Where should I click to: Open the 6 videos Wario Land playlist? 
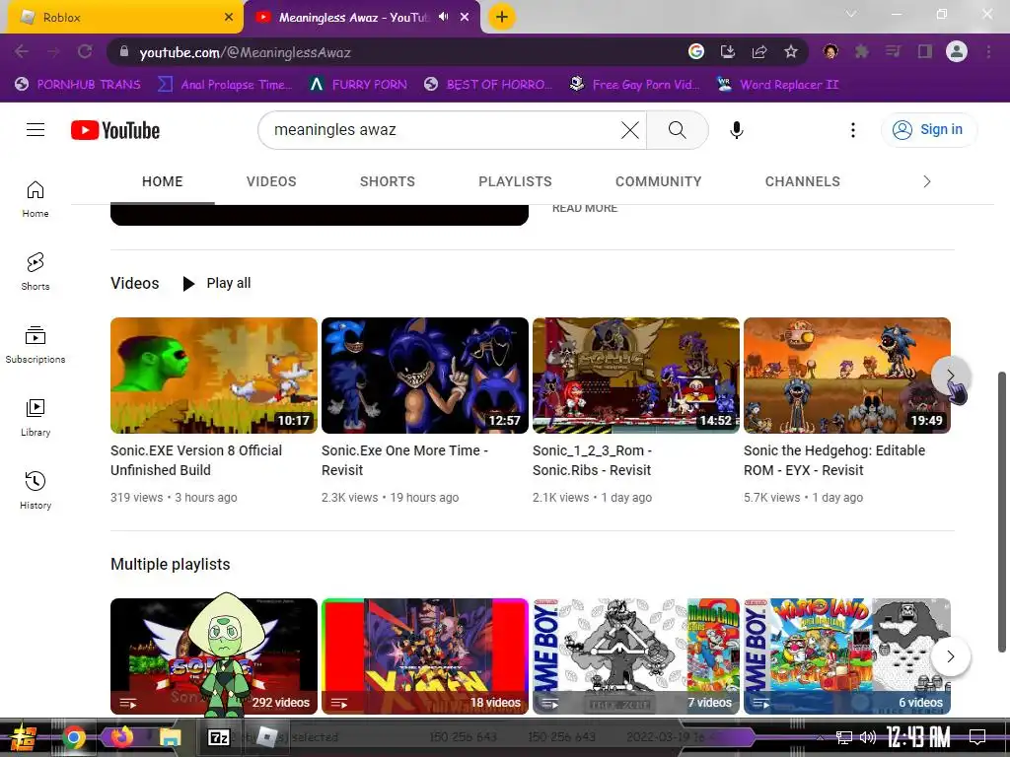point(847,656)
